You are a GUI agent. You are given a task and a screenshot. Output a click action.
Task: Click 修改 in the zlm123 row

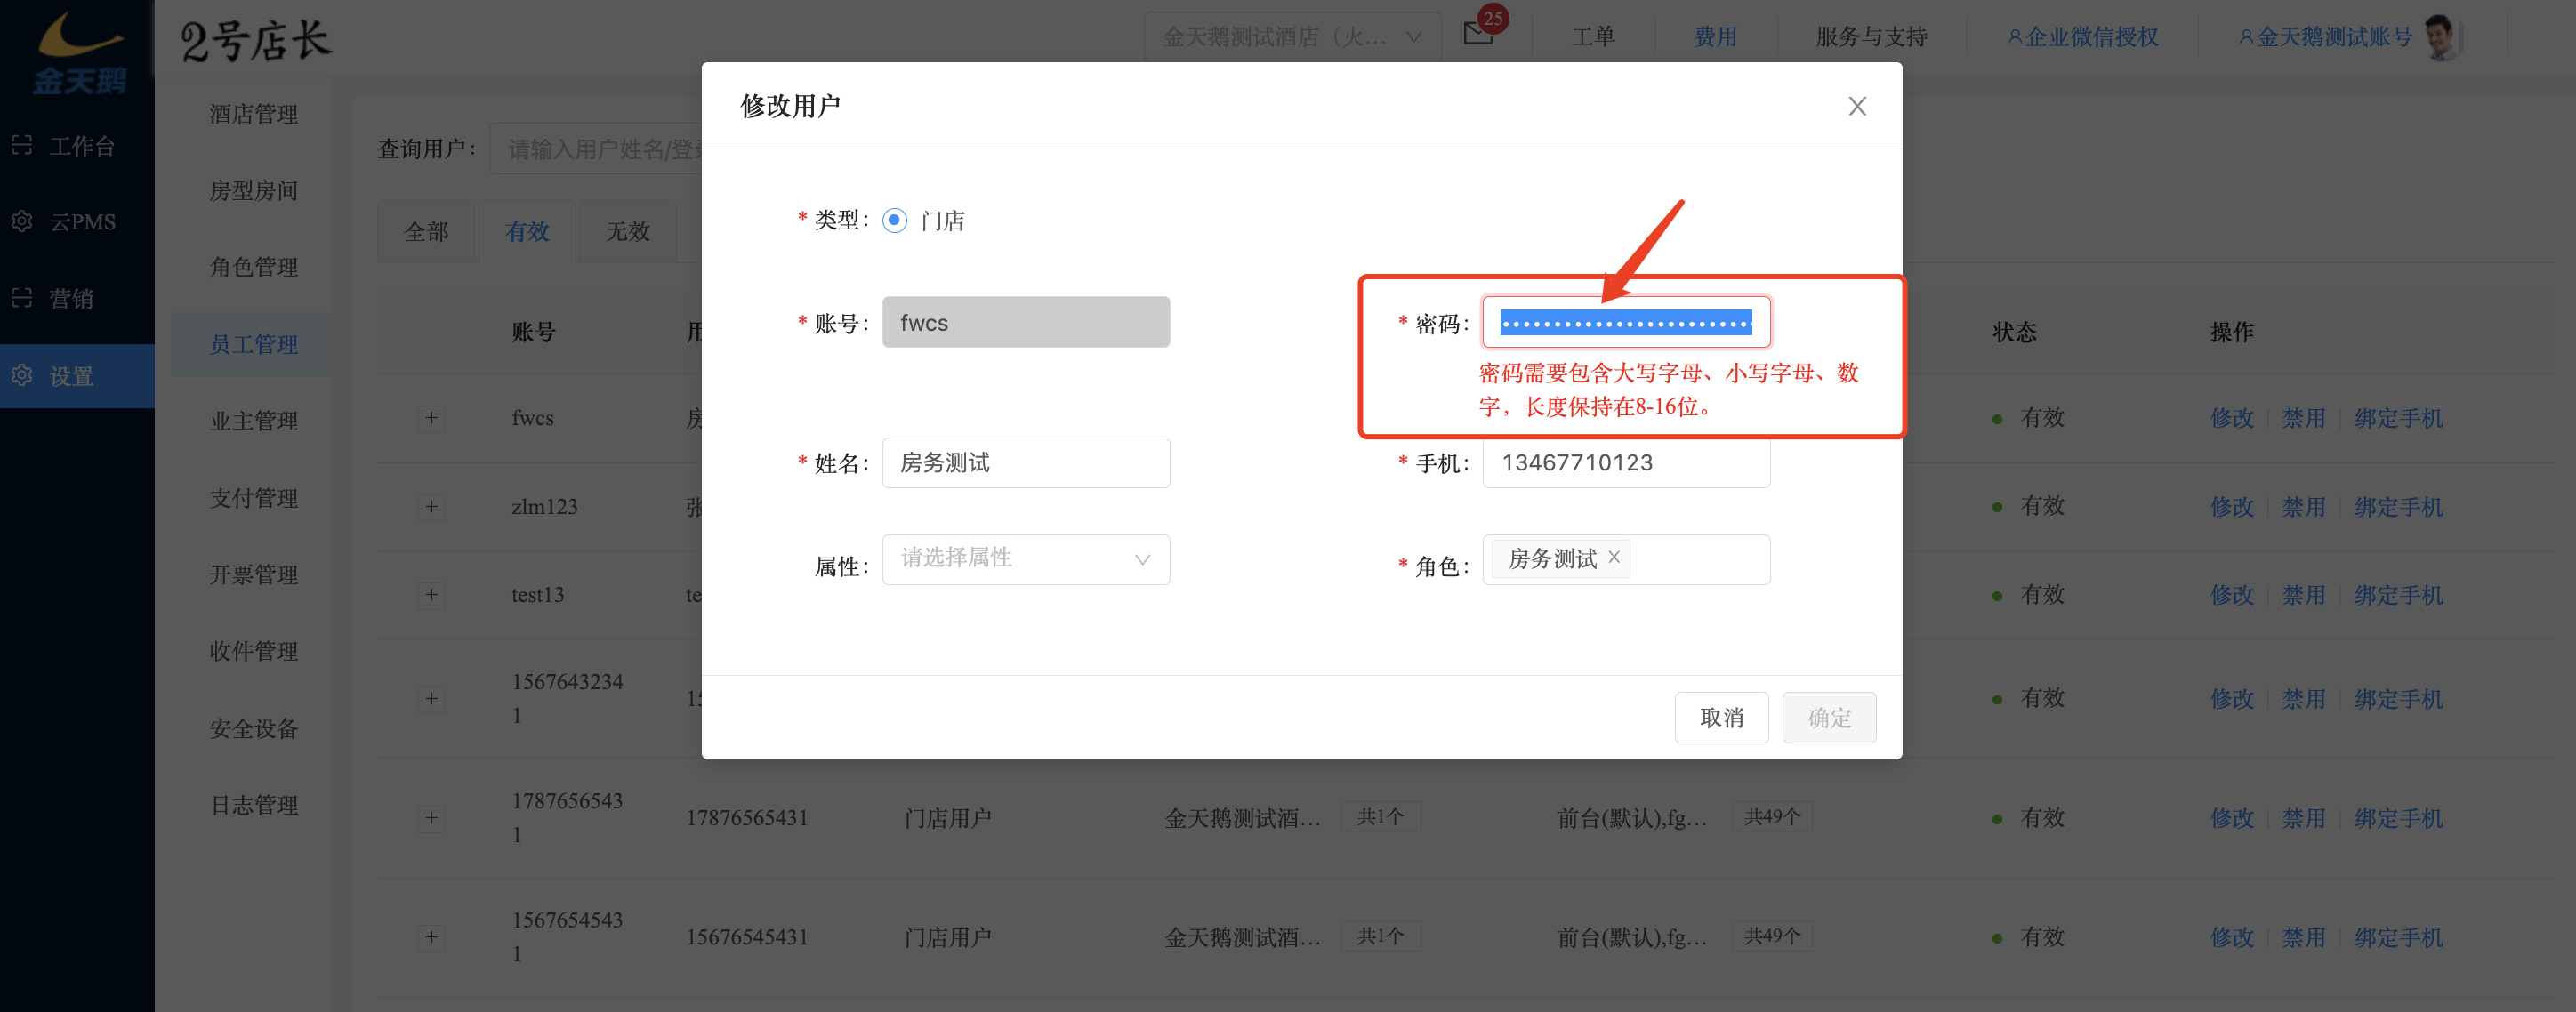click(x=2232, y=507)
